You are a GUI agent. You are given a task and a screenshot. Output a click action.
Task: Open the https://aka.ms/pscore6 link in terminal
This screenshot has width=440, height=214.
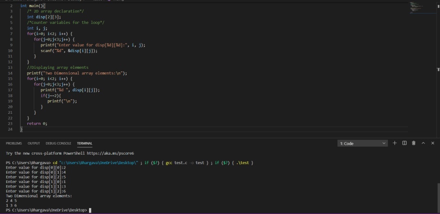[x=110, y=154]
